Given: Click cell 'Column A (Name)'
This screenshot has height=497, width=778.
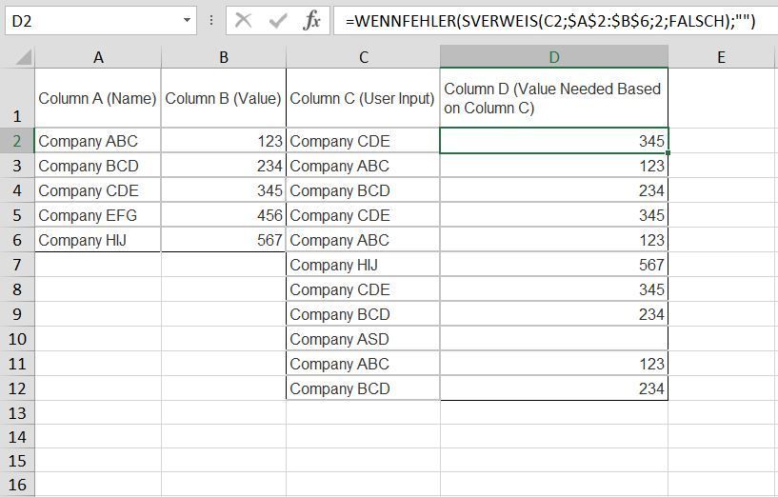Looking at the screenshot, I should point(98,98).
